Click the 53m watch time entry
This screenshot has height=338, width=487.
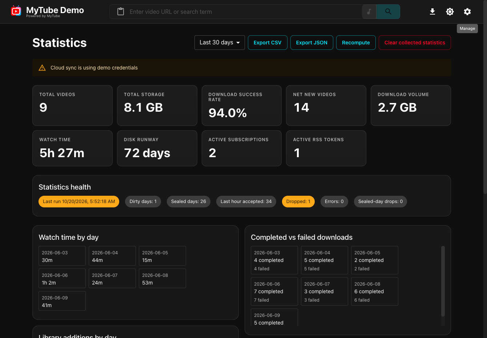(x=162, y=278)
